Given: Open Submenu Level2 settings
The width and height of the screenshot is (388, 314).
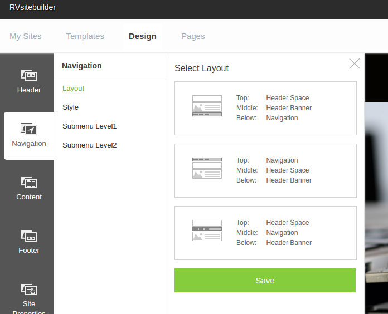Looking at the screenshot, I should [90, 145].
